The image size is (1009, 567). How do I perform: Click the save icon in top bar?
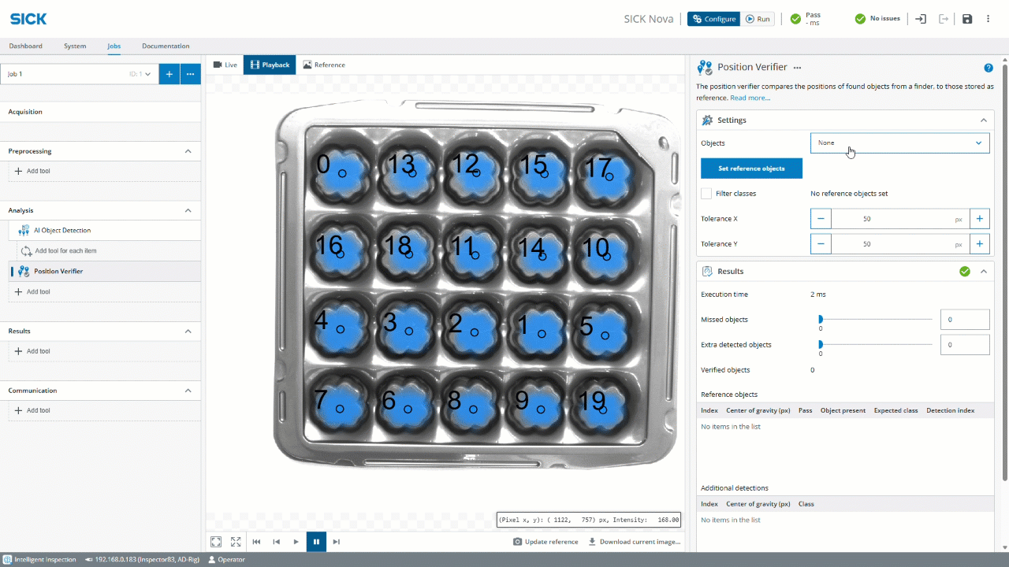[967, 19]
